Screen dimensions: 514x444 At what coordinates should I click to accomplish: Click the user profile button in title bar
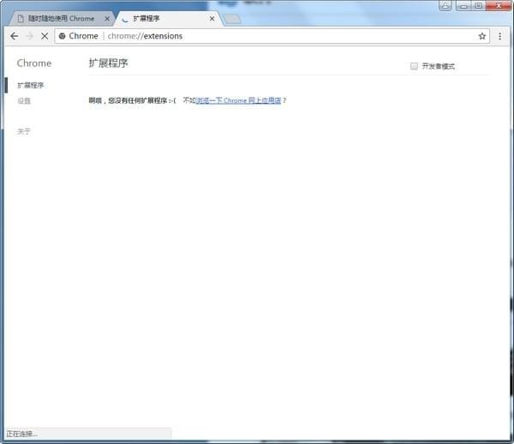pyautogui.click(x=445, y=6)
